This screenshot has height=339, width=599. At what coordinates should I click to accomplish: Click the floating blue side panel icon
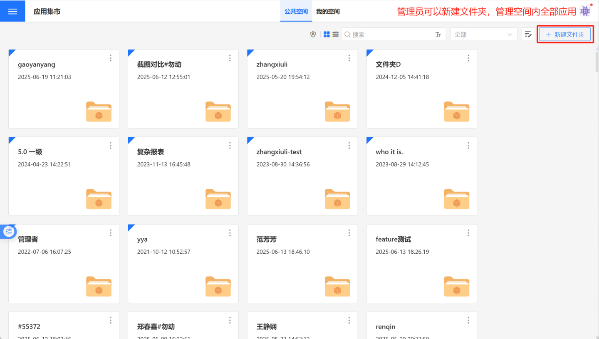click(9, 231)
